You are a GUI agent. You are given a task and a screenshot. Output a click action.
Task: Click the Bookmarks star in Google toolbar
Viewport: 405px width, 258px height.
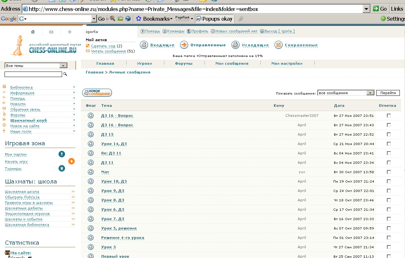coord(138,19)
